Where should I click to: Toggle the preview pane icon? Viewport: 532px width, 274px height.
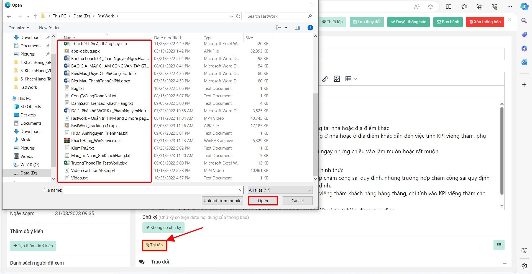298,28
